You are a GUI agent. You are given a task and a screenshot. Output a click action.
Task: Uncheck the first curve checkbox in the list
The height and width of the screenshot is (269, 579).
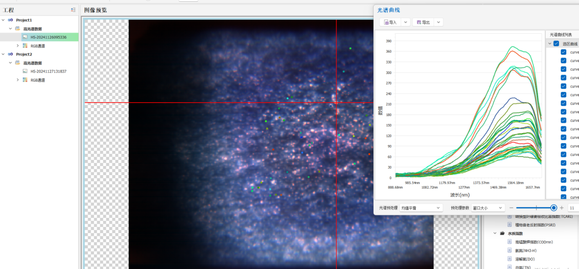pyautogui.click(x=563, y=52)
